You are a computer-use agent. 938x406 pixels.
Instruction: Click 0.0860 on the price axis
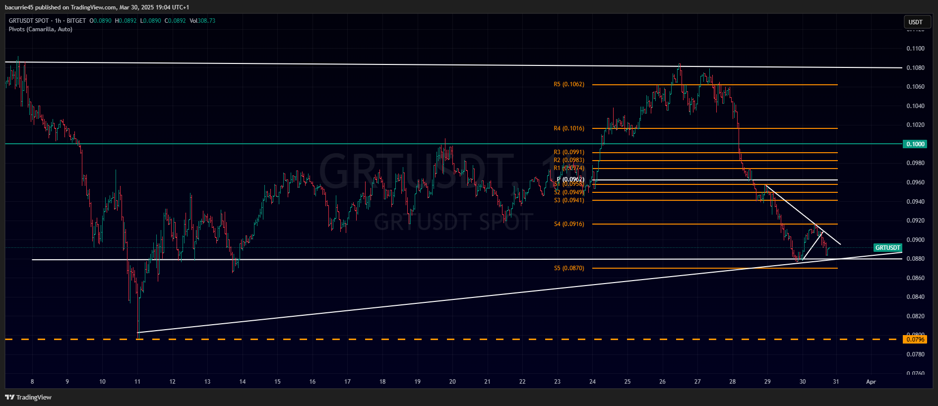915,278
